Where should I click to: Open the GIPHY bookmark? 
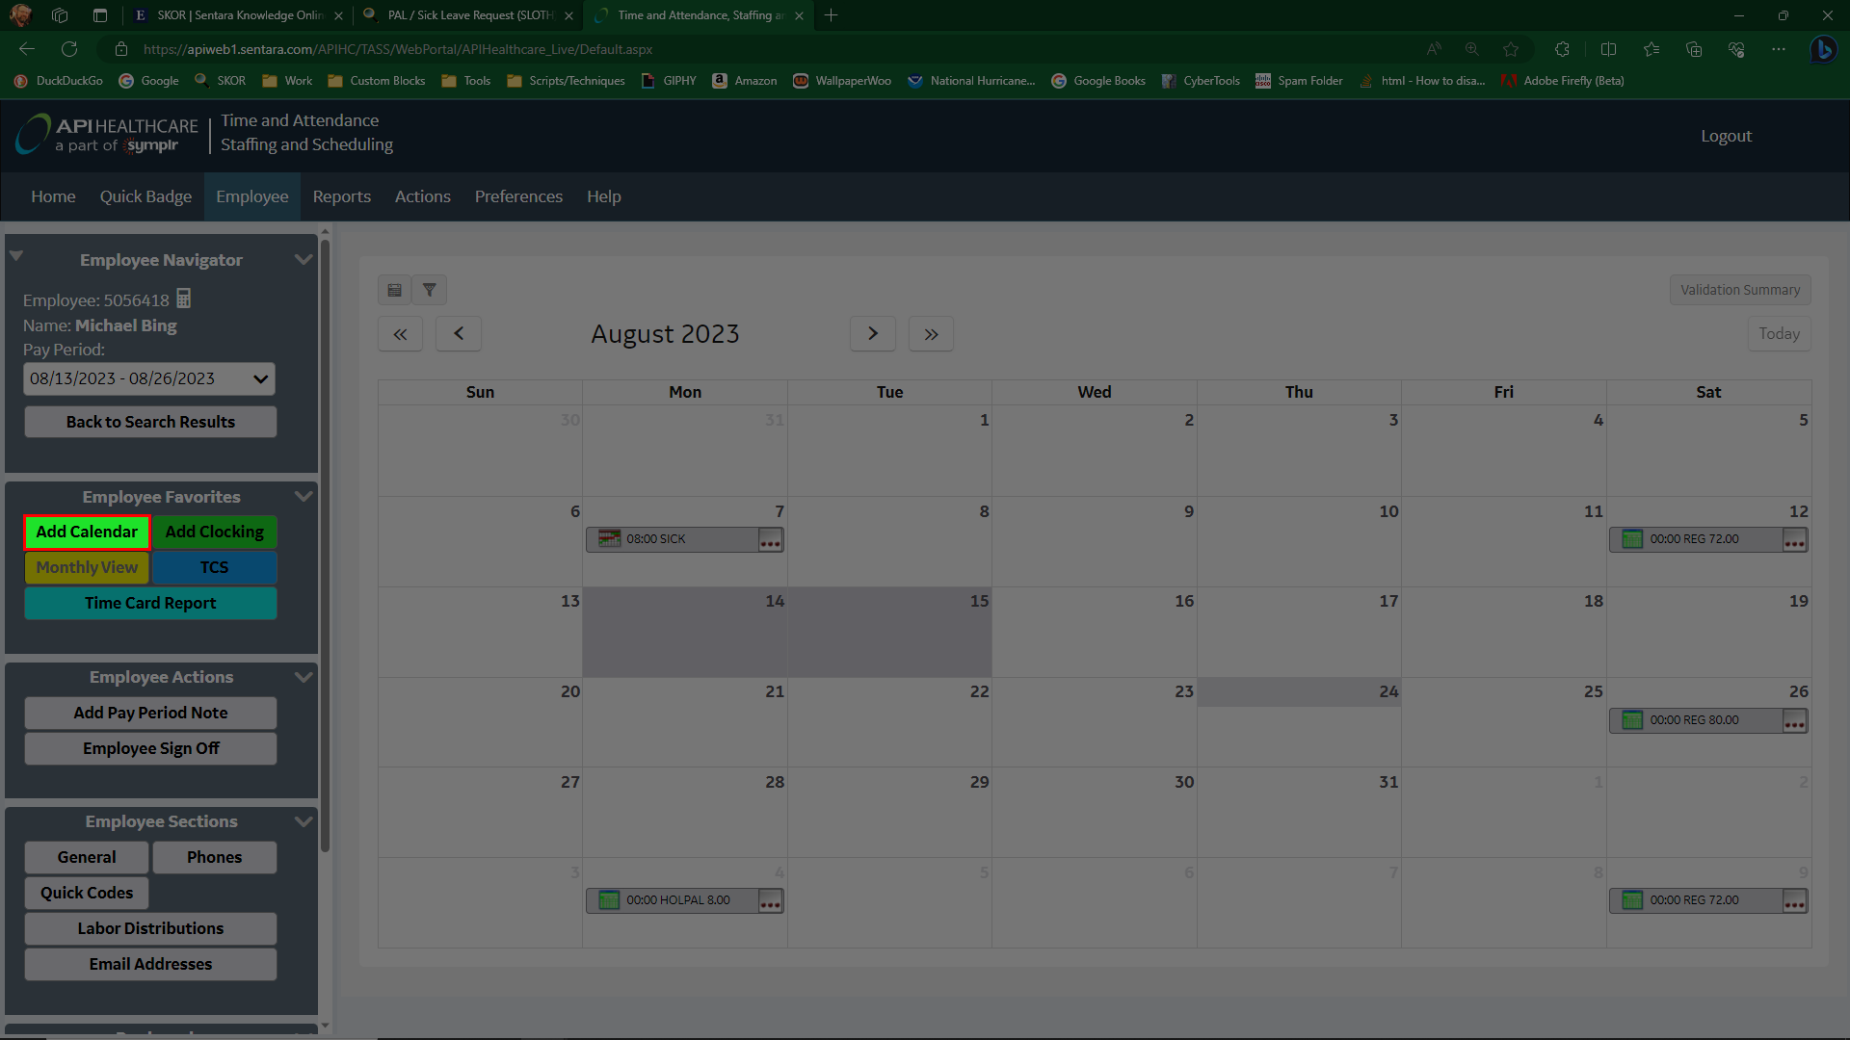[669, 81]
